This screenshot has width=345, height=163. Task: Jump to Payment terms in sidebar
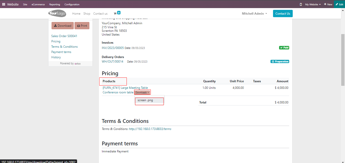[x=61, y=52]
